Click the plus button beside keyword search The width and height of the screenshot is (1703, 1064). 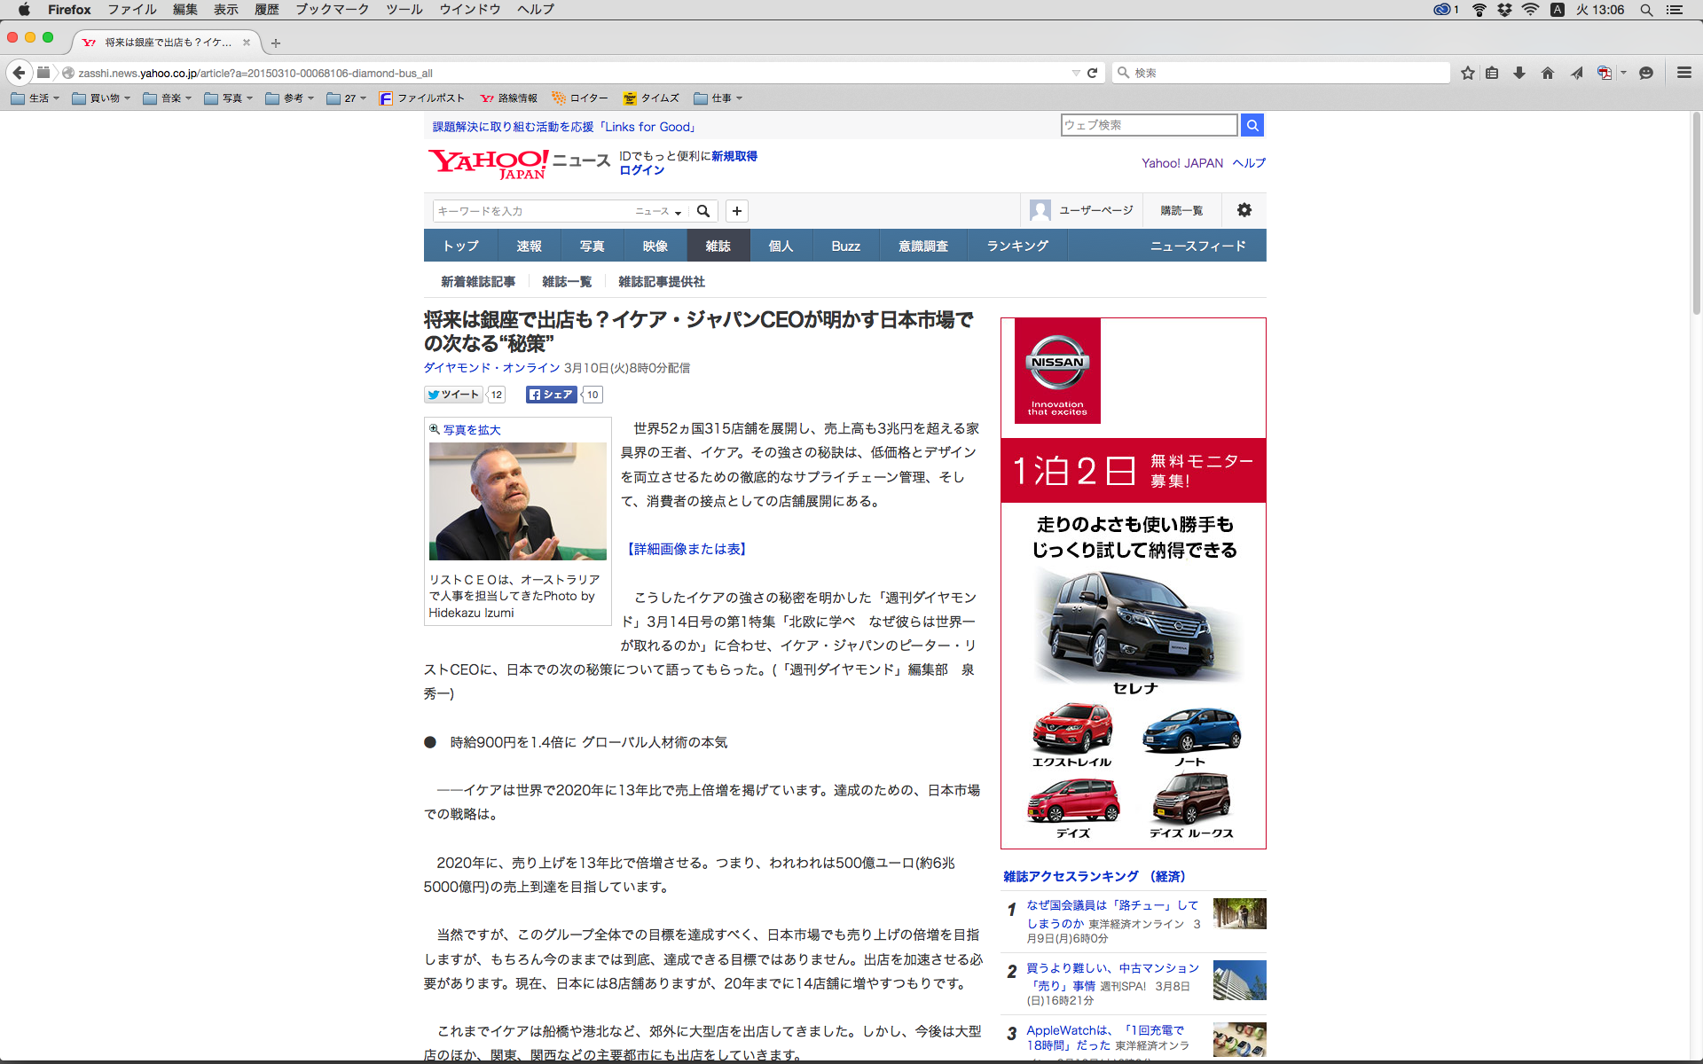(736, 211)
